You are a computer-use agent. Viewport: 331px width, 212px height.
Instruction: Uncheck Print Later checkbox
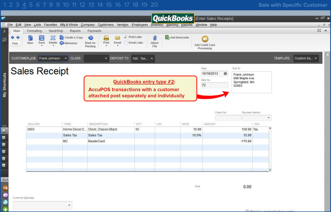tap(126, 37)
